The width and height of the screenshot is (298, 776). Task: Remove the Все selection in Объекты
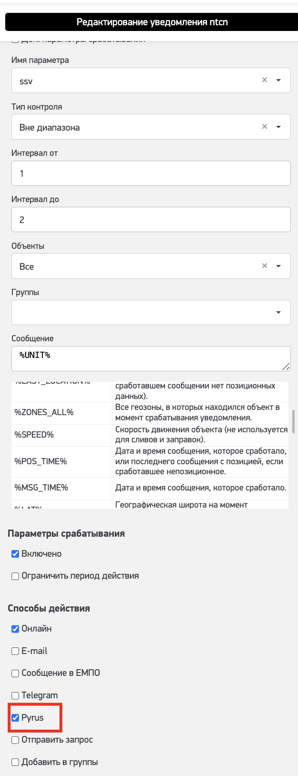tap(265, 266)
